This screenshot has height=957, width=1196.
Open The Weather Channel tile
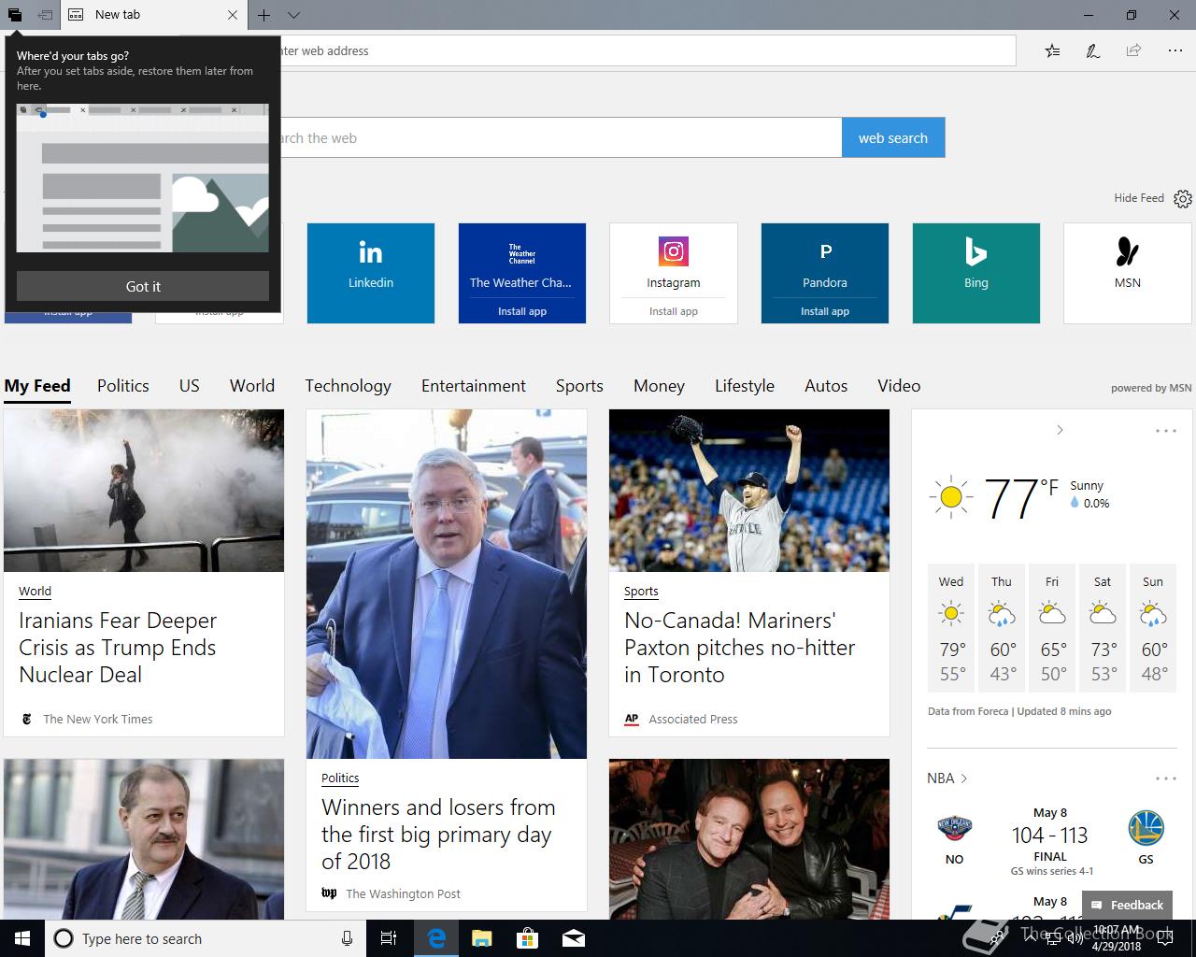(522, 262)
